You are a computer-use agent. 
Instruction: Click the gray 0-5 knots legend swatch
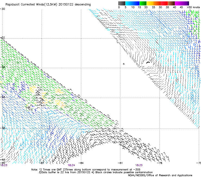(x=122, y=3)
